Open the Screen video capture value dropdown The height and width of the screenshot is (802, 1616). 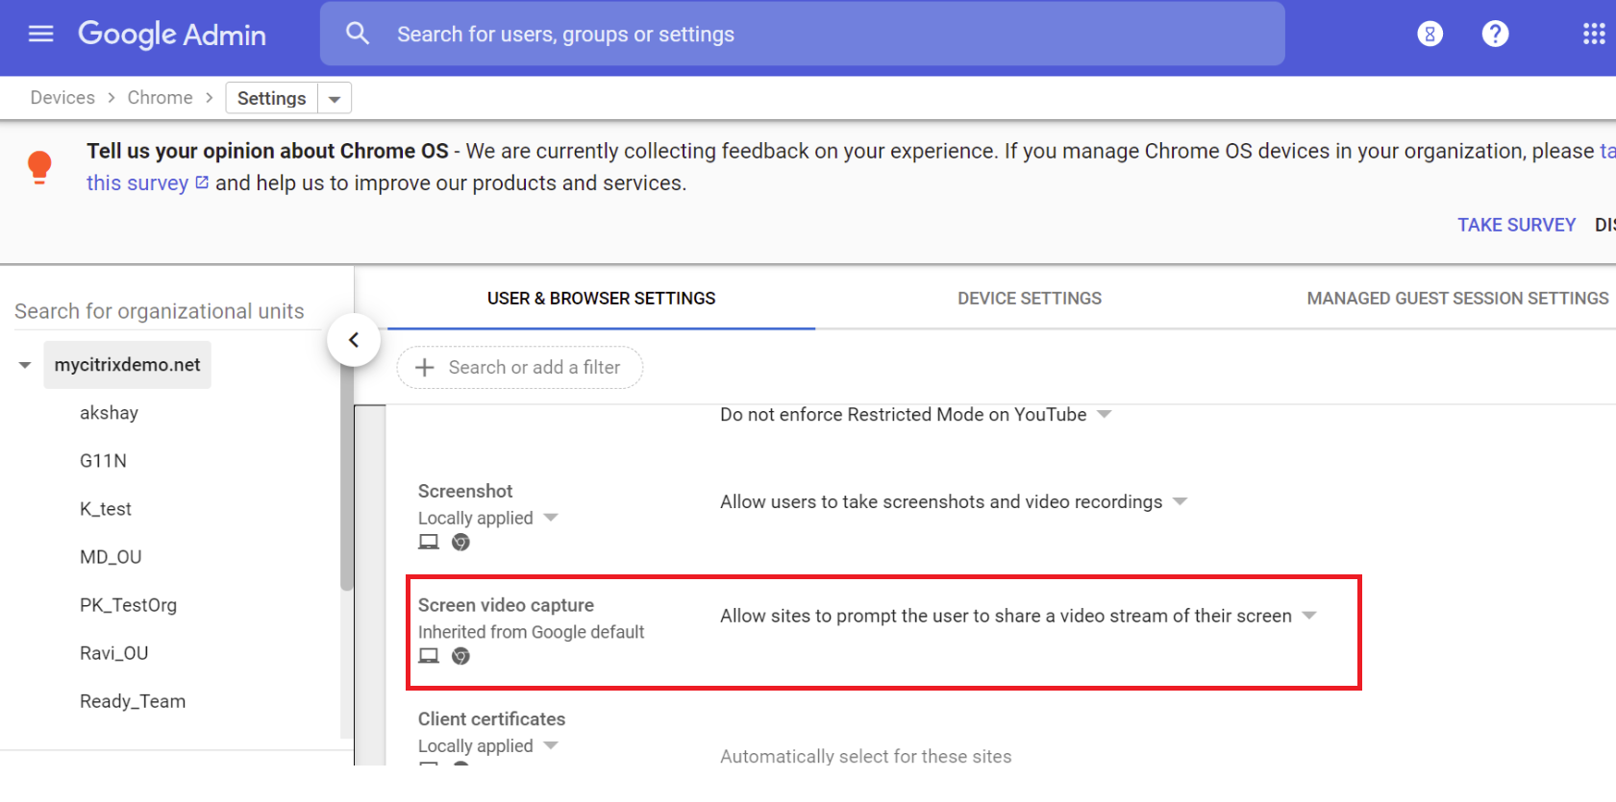1309,616
